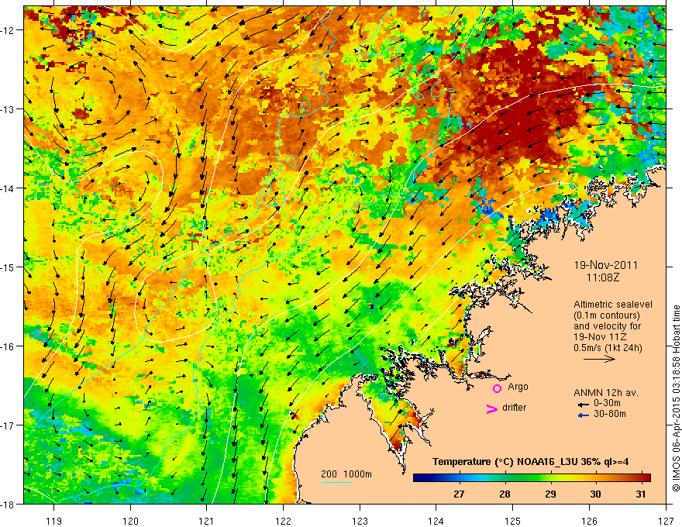Click the drifter legend label
This screenshot has width=682, height=527.
tap(514, 408)
